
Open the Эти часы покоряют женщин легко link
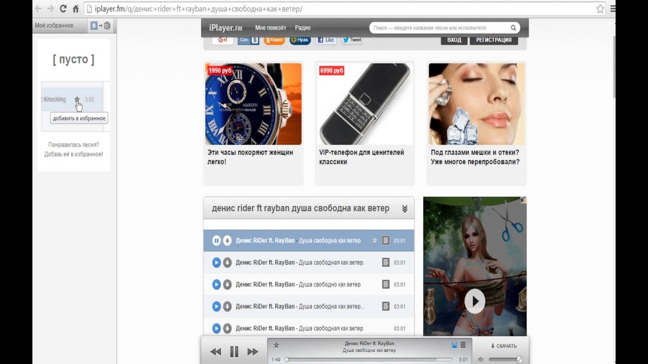coord(250,157)
